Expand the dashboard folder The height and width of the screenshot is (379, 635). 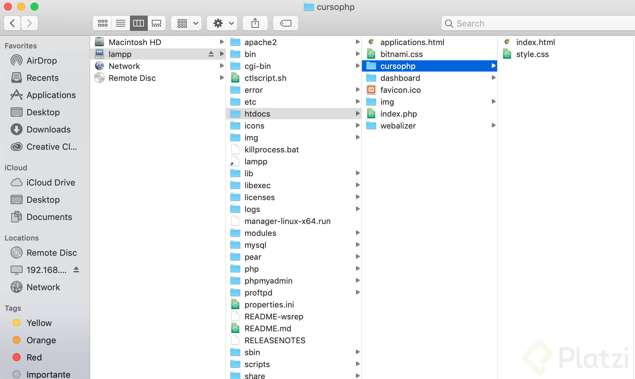point(493,78)
